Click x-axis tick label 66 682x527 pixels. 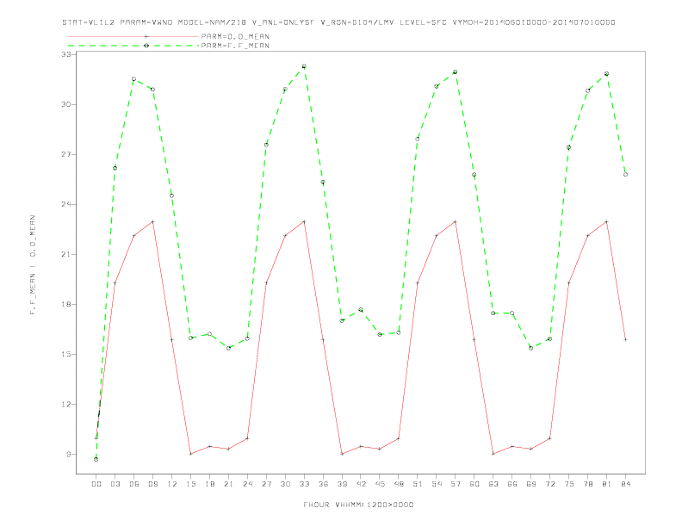pyautogui.click(x=512, y=484)
